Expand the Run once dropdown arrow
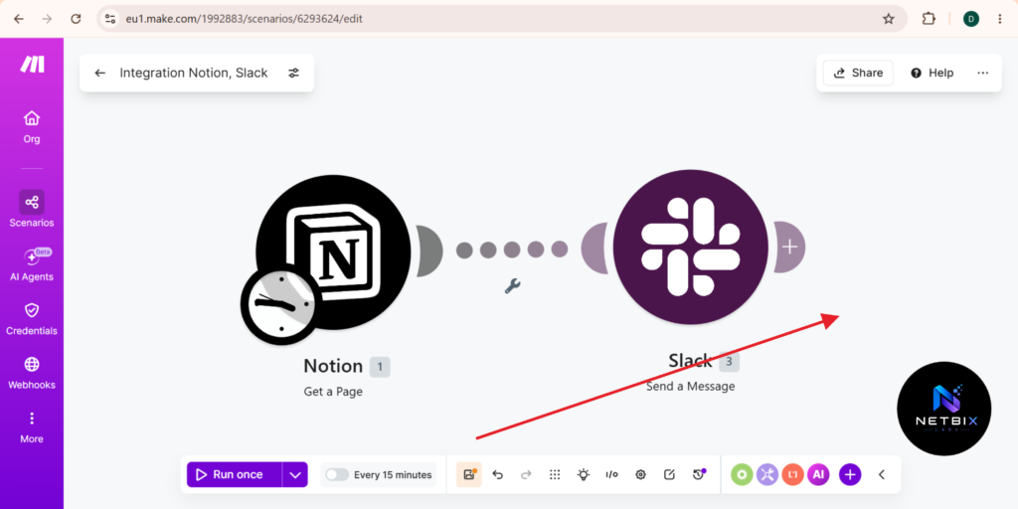The width and height of the screenshot is (1018, 509). 294,474
